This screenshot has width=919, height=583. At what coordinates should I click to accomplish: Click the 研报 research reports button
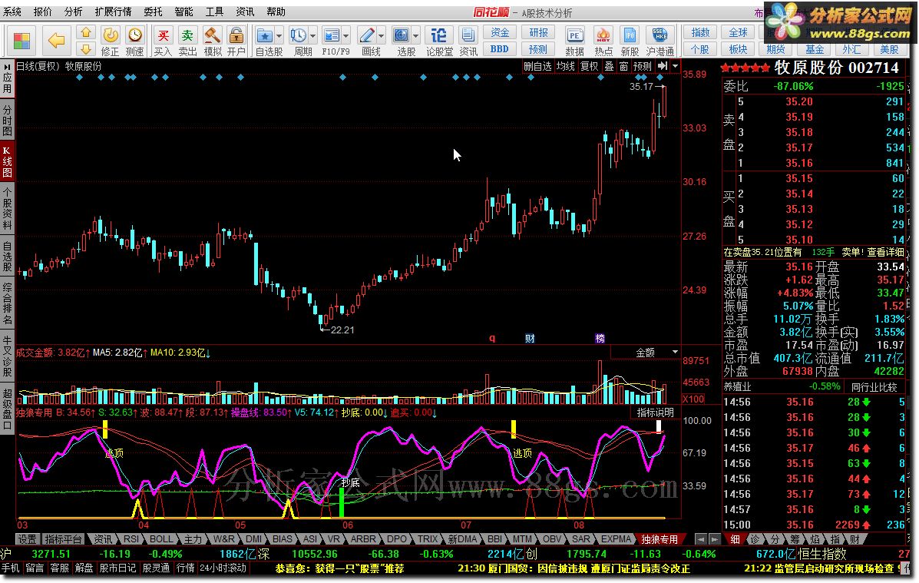coord(538,33)
